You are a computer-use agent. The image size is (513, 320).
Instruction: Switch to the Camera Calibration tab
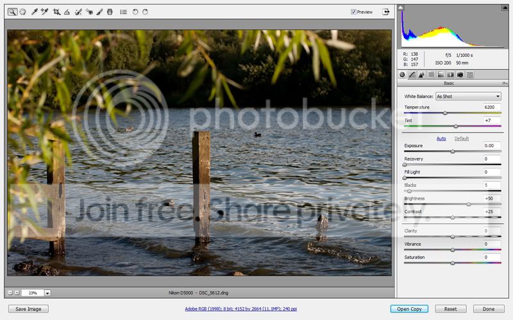(x=460, y=75)
